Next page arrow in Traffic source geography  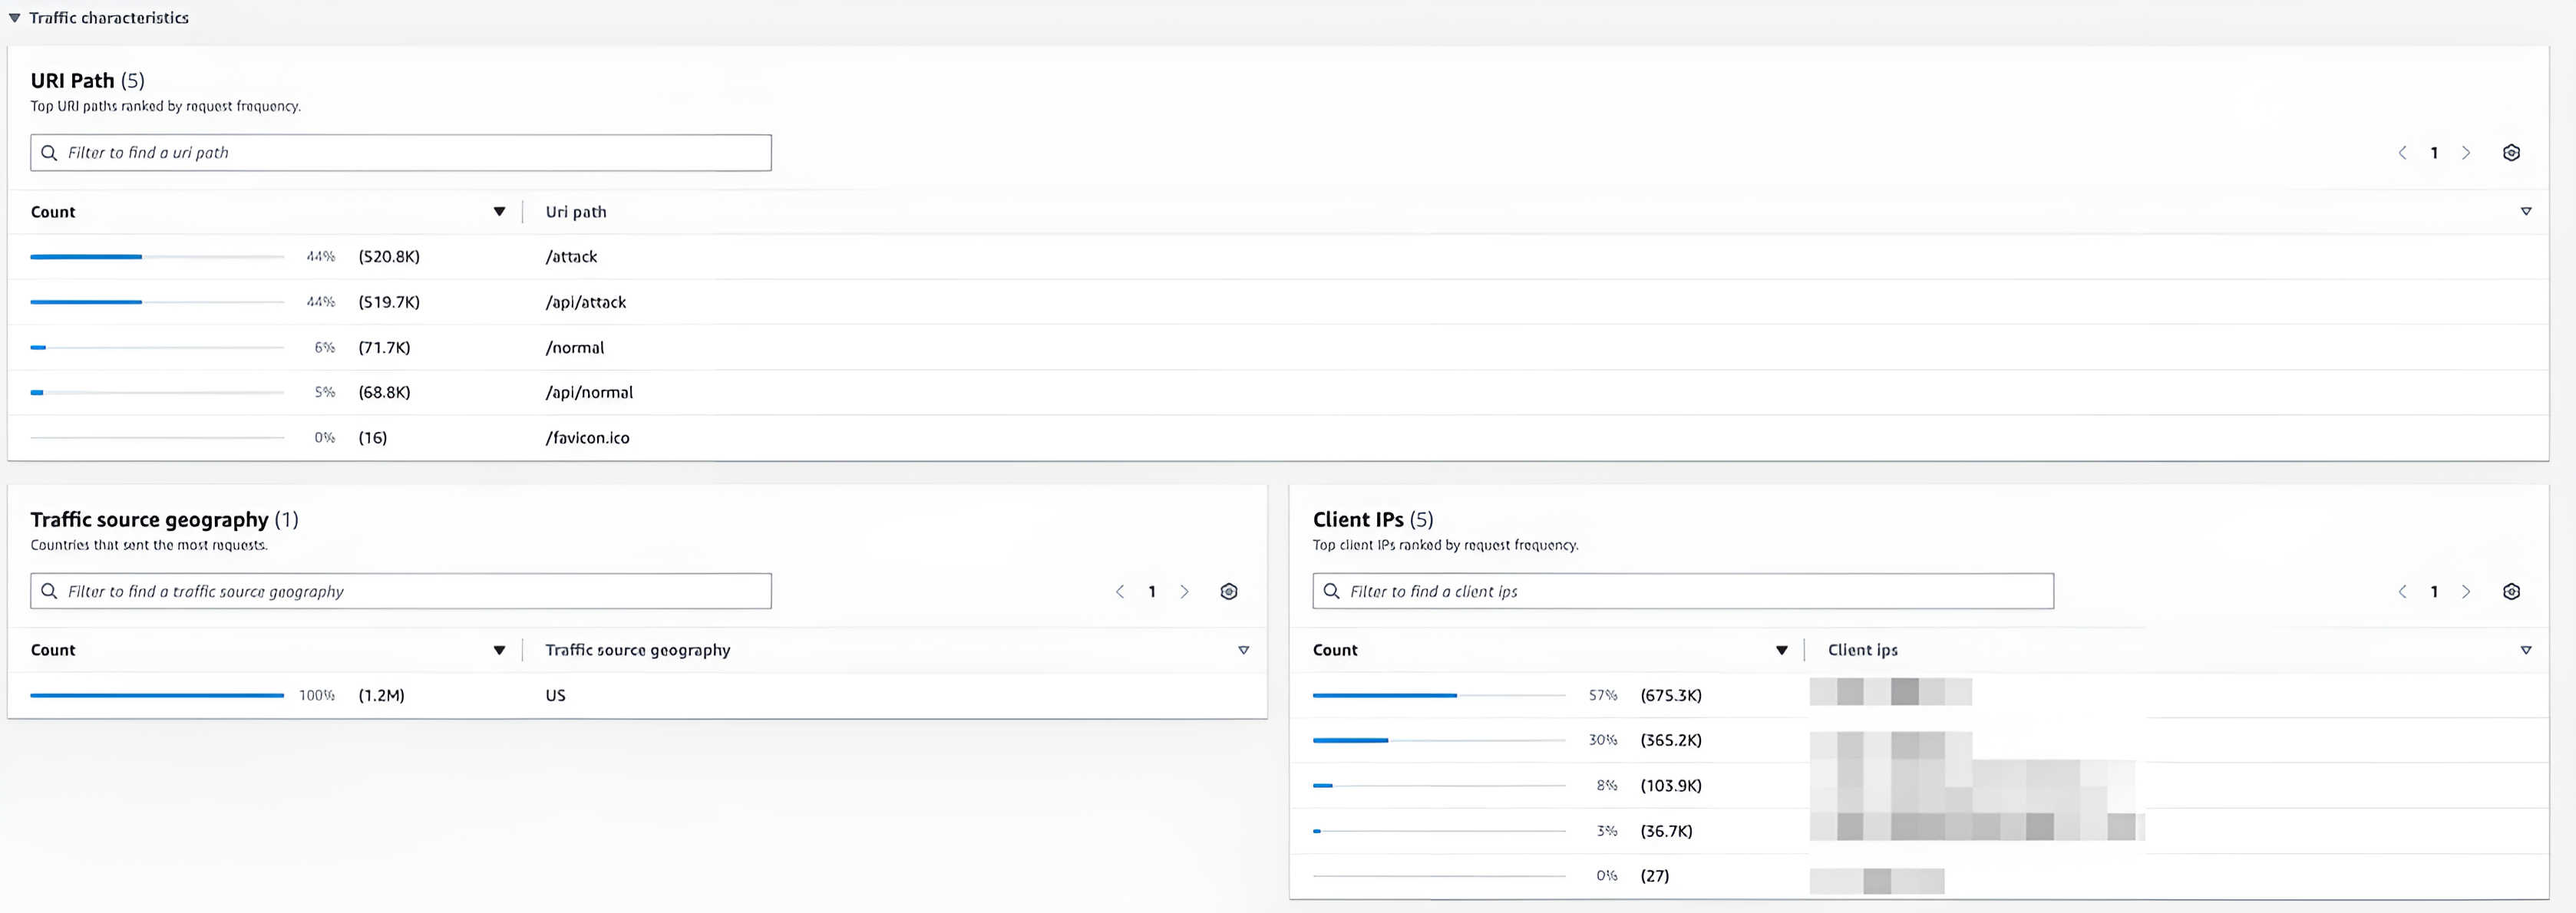point(1184,592)
